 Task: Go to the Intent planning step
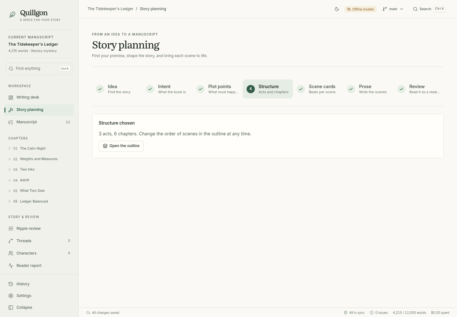(x=167, y=89)
